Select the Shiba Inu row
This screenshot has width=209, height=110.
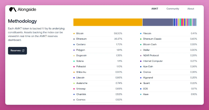(x=98, y=72)
